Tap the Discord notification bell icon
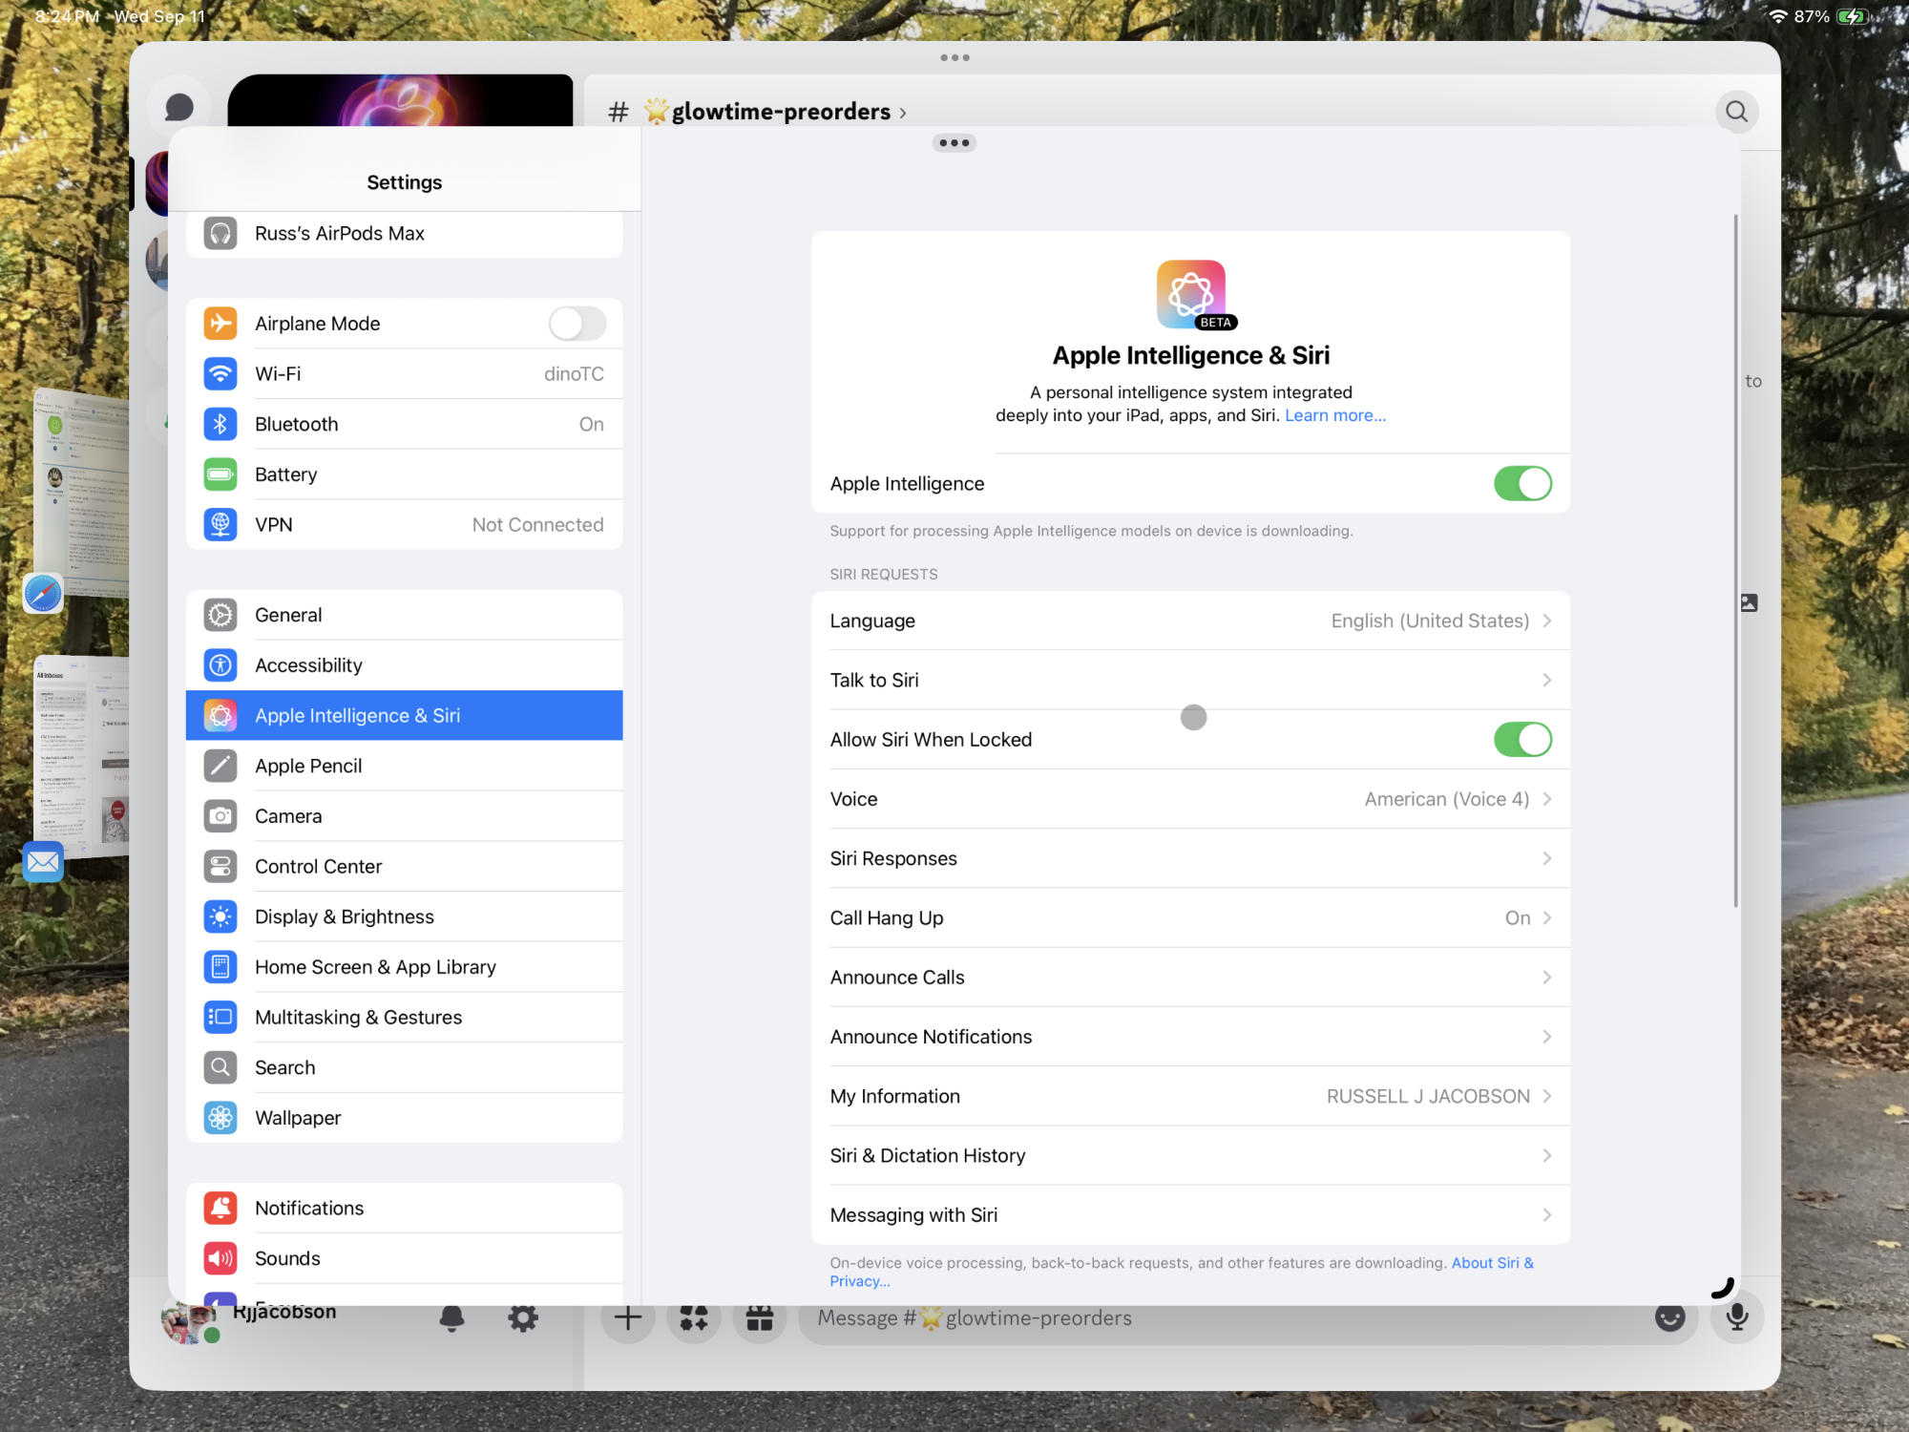 click(451, 1318)
